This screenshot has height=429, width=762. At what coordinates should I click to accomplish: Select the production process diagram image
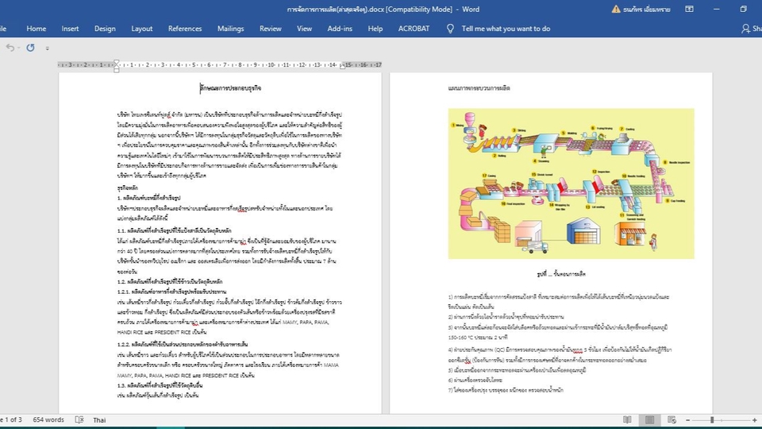(x=571, y=184)
